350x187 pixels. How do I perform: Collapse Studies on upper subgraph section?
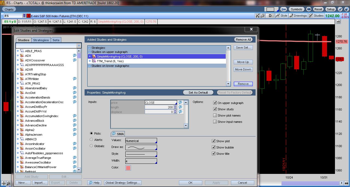point(89,52)
